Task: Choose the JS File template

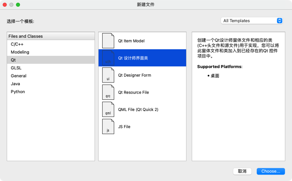Action: 142,127
